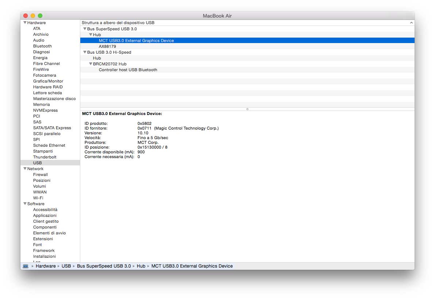Select Bluetooth under Hardware

coord(42,46)
